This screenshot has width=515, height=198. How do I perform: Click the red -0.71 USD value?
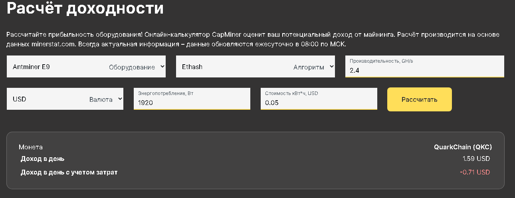click(x=475, y=172)
